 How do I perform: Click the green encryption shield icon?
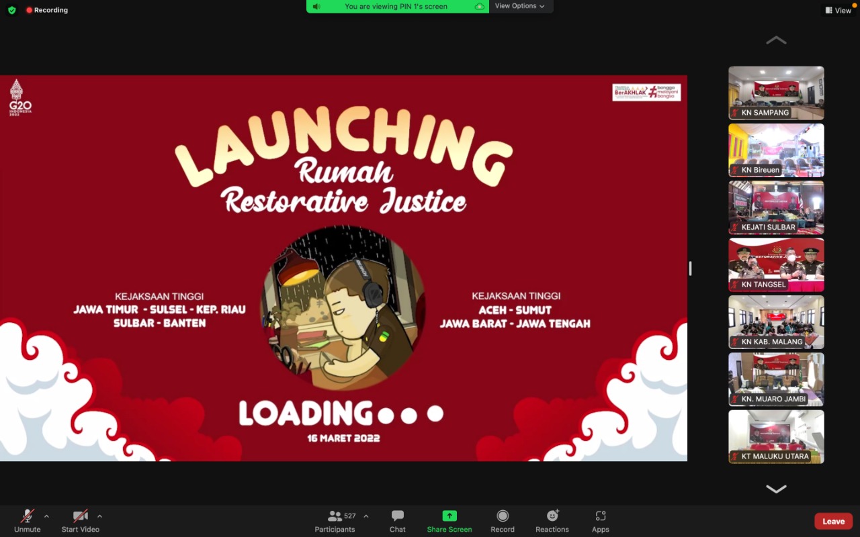pyautogui.click(x=11, y=10)
